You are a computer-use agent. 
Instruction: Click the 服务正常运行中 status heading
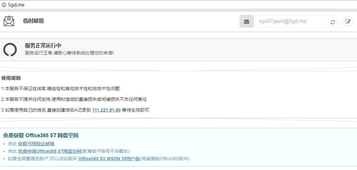[43, 45]
